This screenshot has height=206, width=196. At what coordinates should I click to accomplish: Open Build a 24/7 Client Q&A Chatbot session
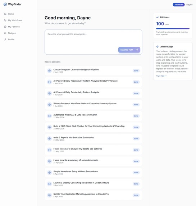[94, 127]
